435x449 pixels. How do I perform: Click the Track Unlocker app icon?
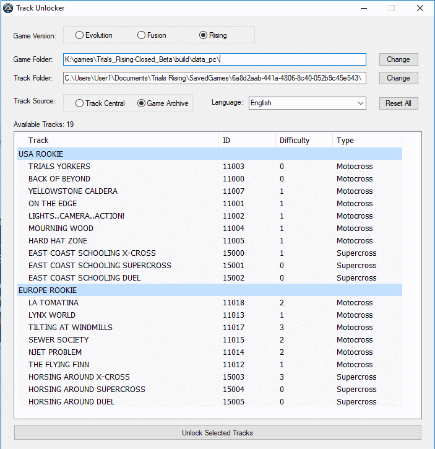coord(7,8)
